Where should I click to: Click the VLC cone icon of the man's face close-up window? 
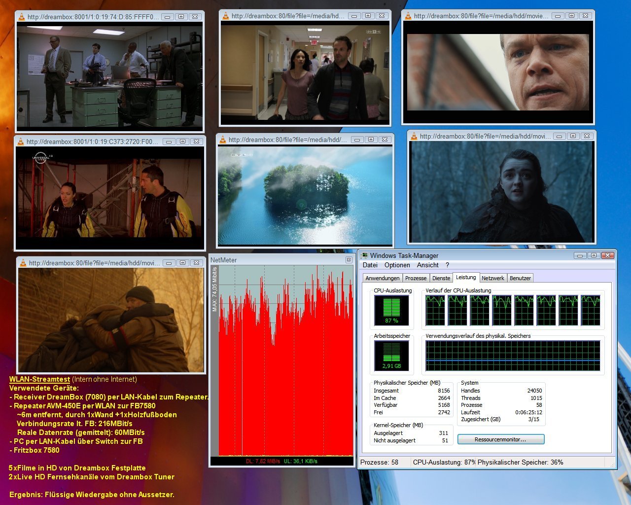coord(408,16)
